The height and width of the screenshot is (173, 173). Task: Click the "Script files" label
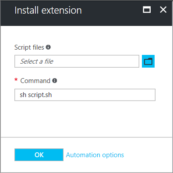click(x=29, y=47)
